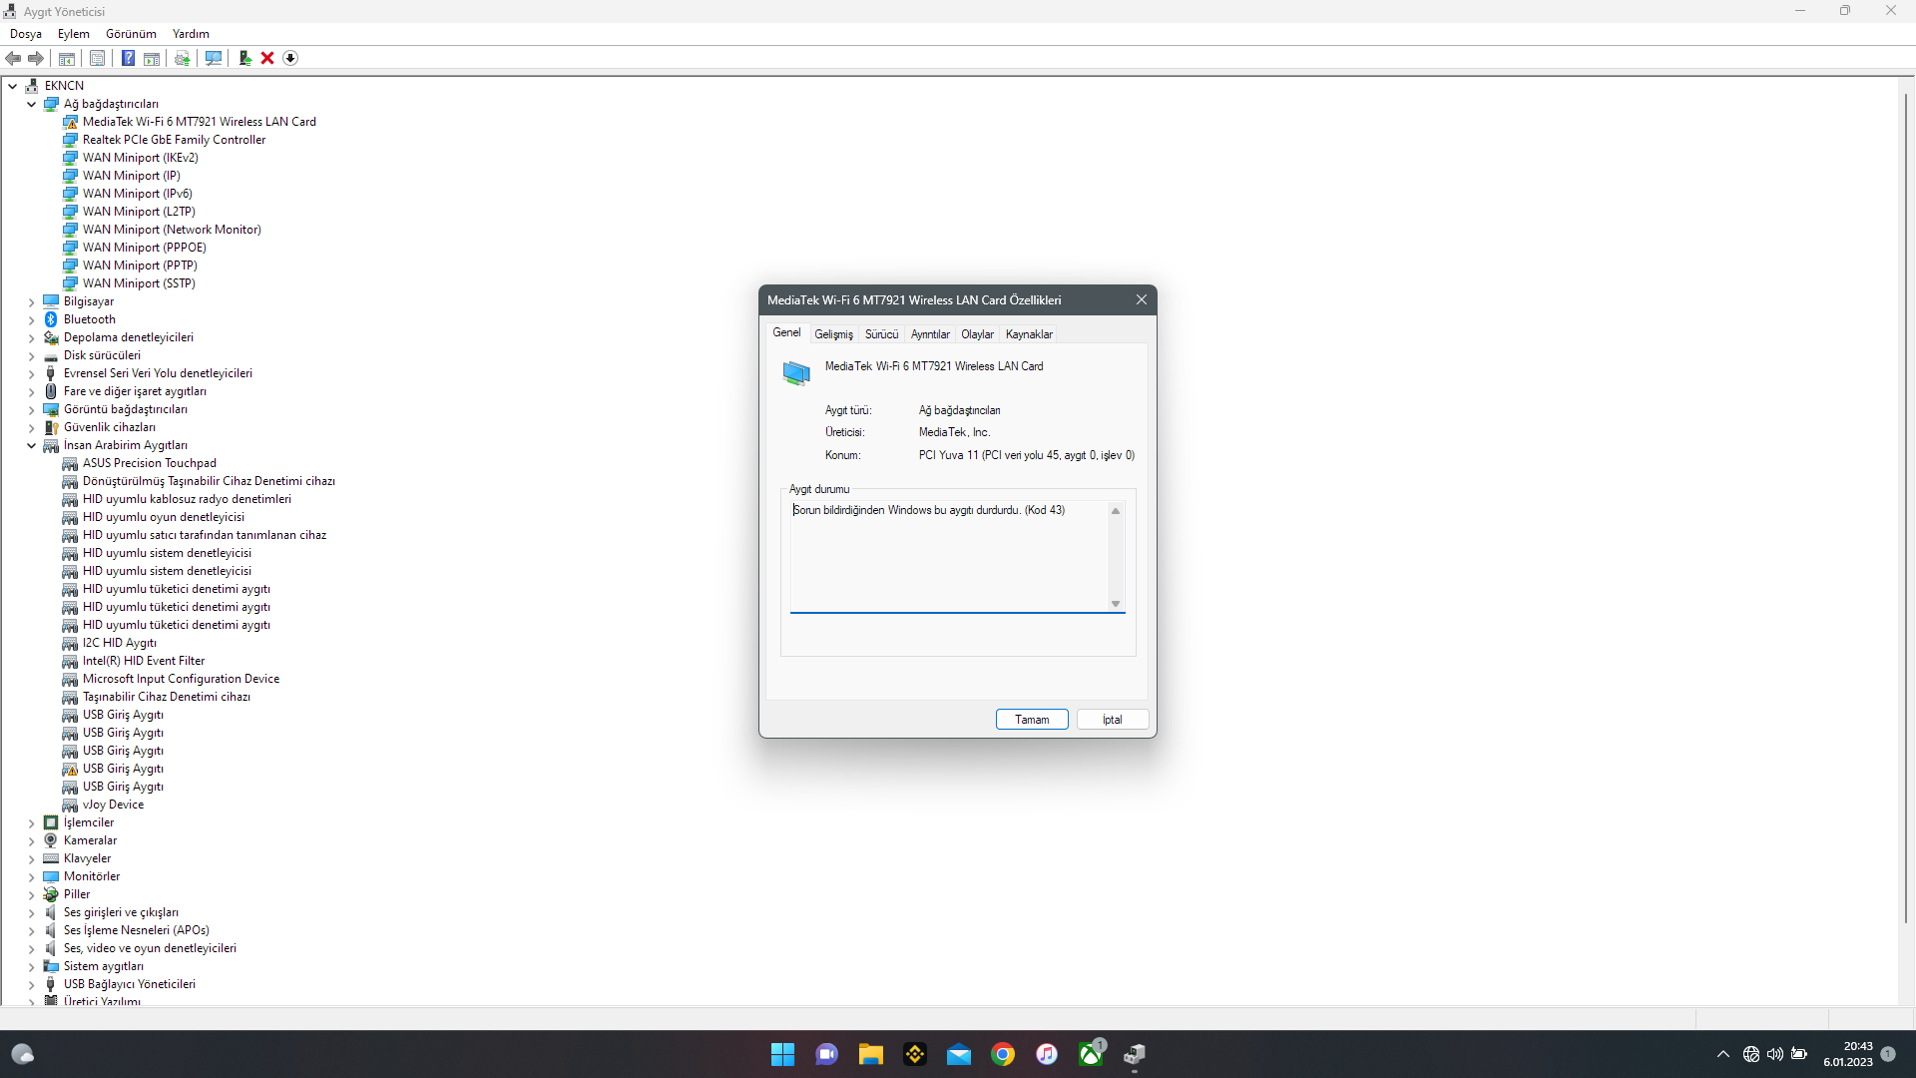Click Scan for hardware changes icon
The width and height of the screenshot is (1916, 1078).
(x=213, y=58)
